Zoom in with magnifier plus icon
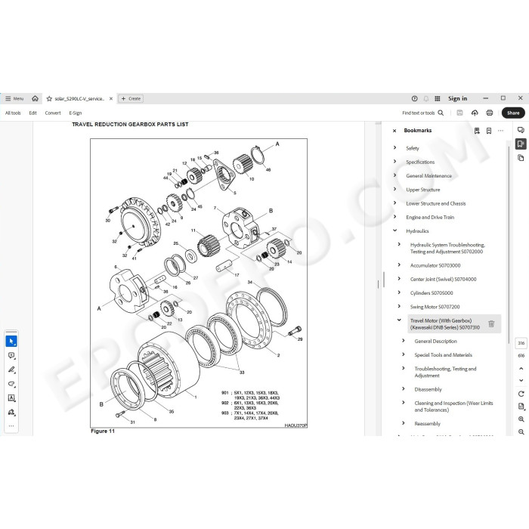Viewport: 529px width, 529px height. click(521, 419)
